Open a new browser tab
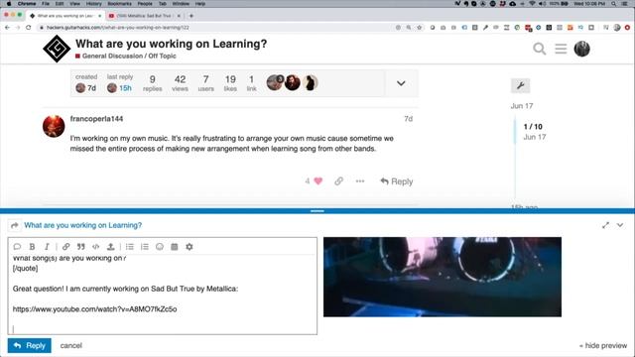635x357 pixels. [191, 16]
